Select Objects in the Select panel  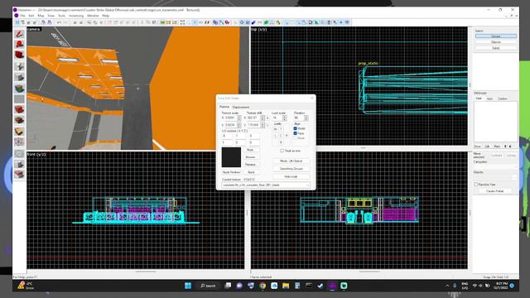pyautogui.click(x=496, y=42)
